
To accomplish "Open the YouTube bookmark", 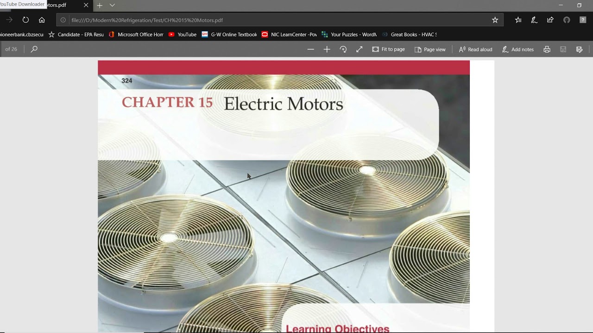I will coord(183,34).
